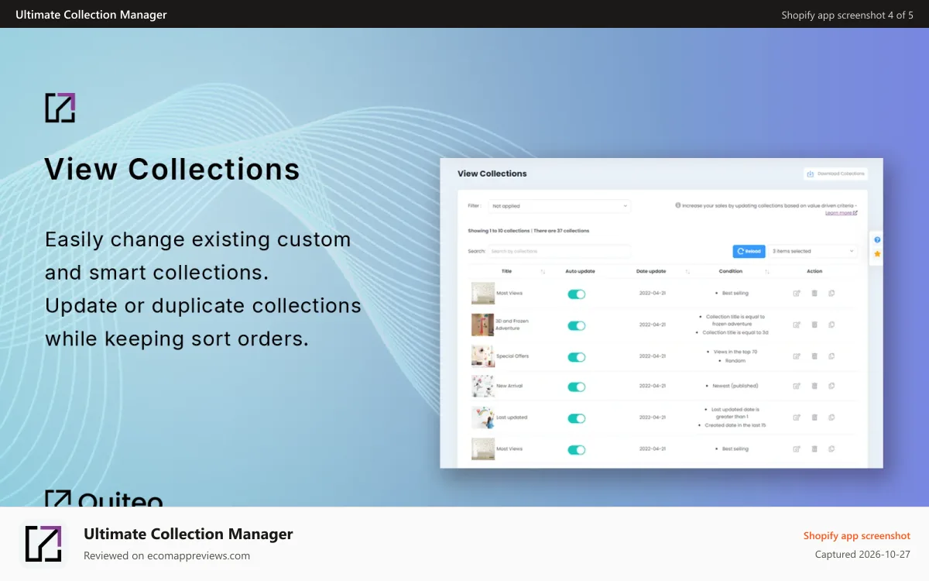Duplicate the 3D and Frozen Adventure collection
This screenshot has height=581, width=929.
(x=831, y=325)
